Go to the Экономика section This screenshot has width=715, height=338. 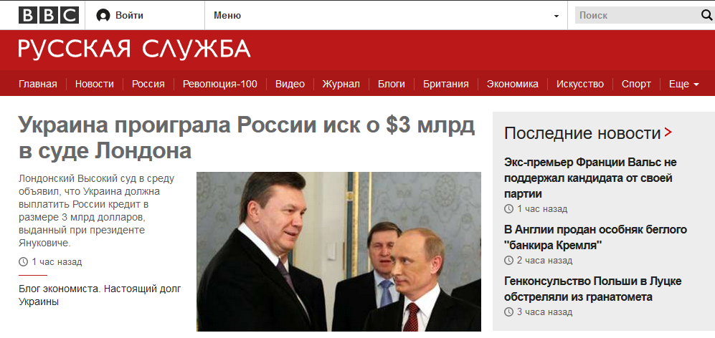click(512, 84)
